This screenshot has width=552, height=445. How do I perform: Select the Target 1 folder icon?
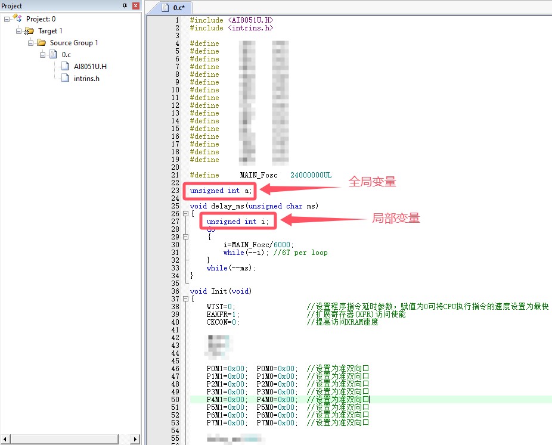[29, 31]
